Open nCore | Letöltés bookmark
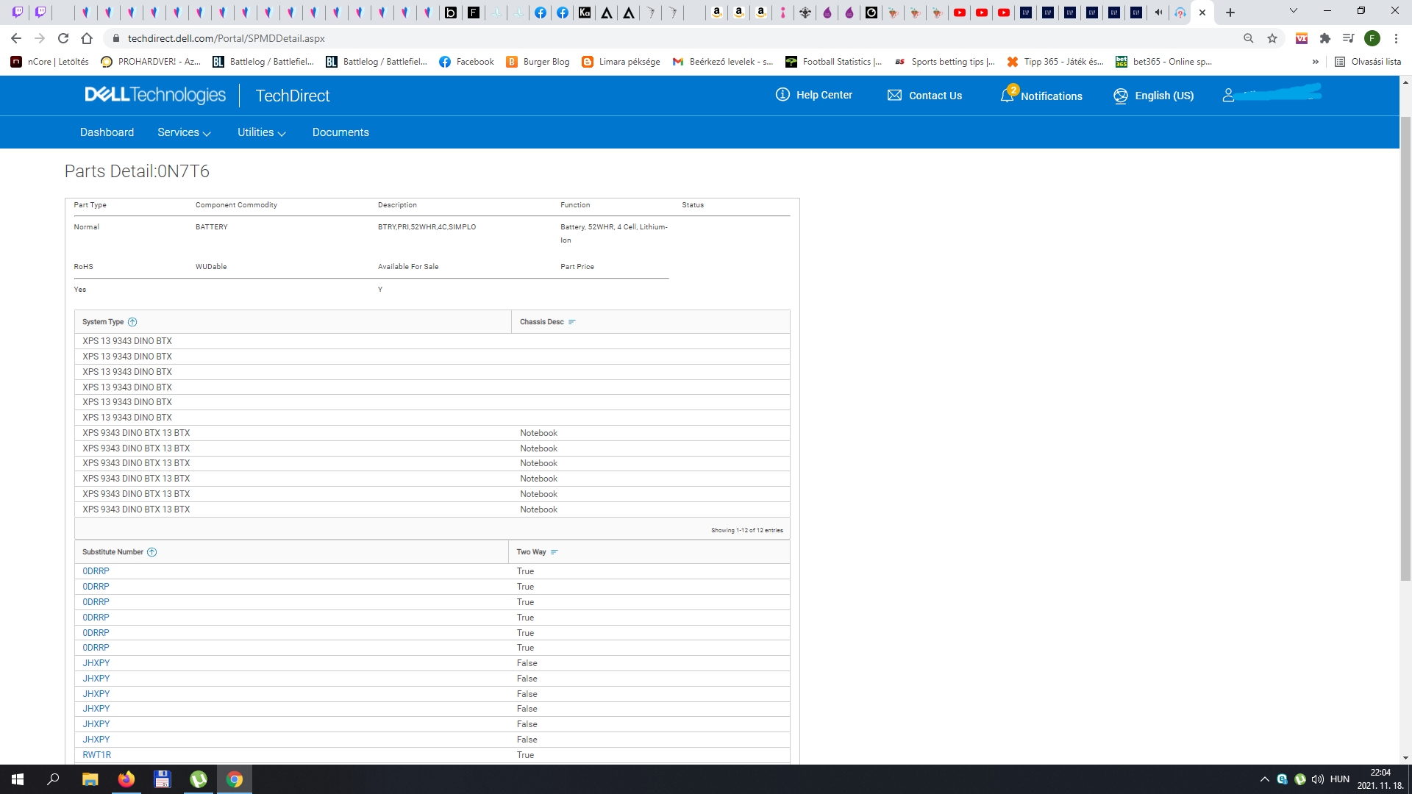The width and height of the screenshot is (1412, 794). click(49, 62)
